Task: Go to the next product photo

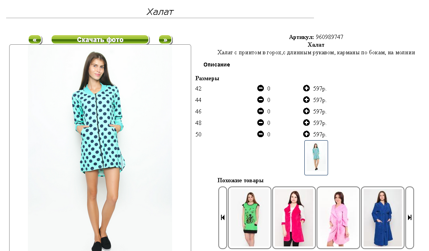Action: (x=166, y=40)
